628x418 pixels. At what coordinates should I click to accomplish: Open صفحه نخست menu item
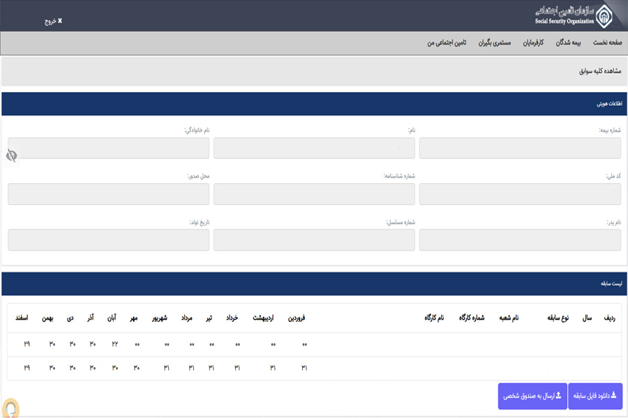[x=607, y=42]
